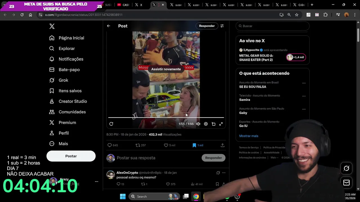Viewport: 360px width, 202px height.
Task: Open the Gaby trending topic
Action: click(243, 113)
